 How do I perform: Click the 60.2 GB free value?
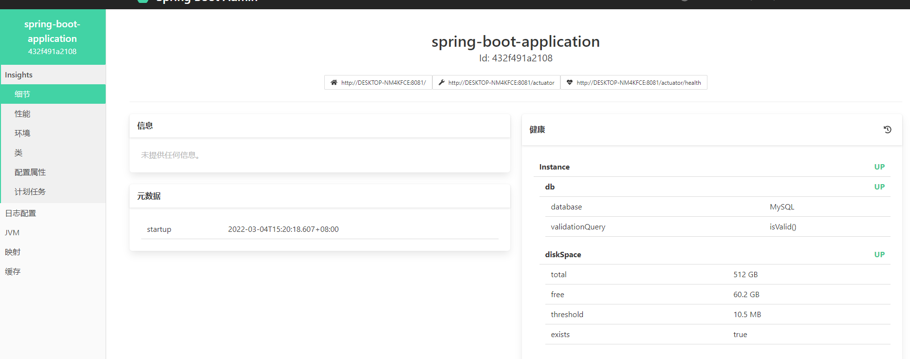pyautogui.click(x=746, y=294)
